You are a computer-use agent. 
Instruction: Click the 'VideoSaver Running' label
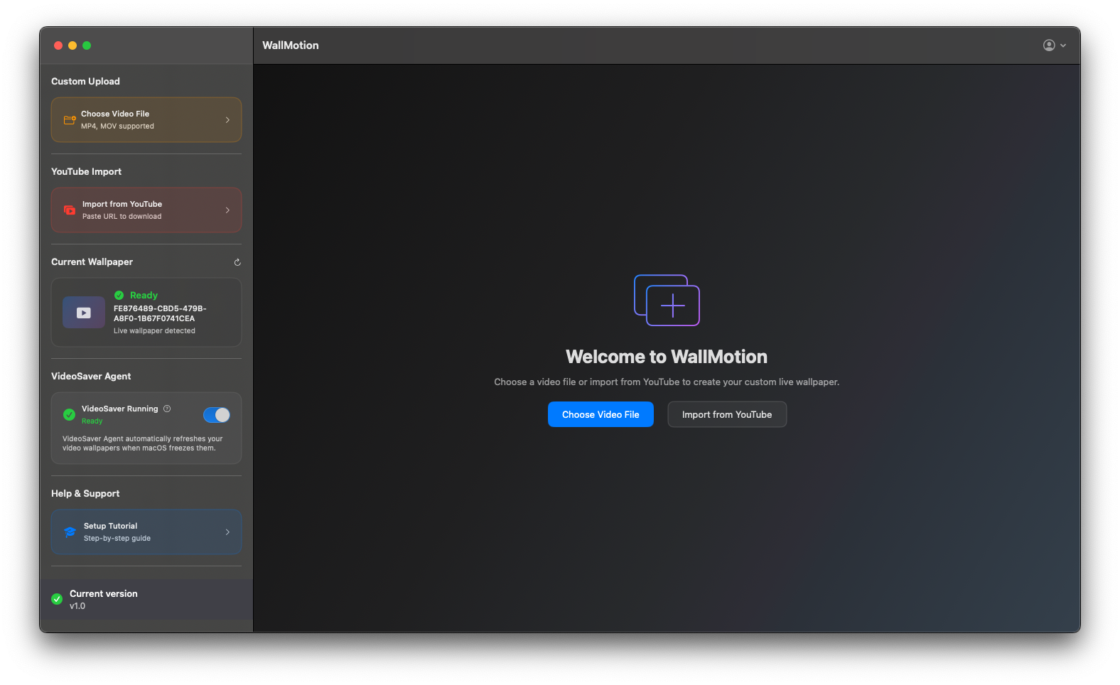click(x=120, y=409)
